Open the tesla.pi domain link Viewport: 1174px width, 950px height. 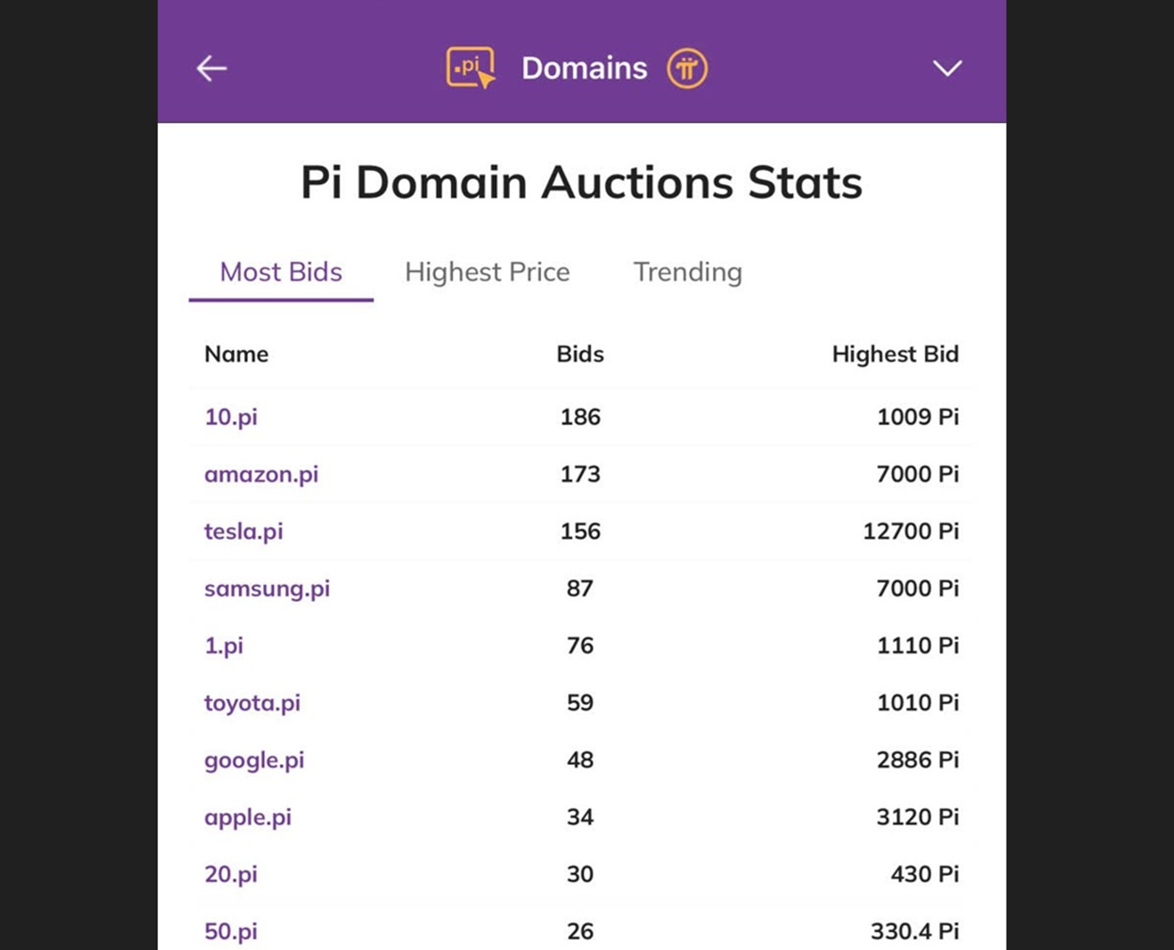243,531
